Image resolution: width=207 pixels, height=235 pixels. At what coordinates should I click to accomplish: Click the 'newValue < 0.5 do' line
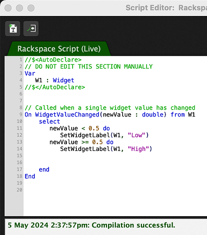pos(80,128)
